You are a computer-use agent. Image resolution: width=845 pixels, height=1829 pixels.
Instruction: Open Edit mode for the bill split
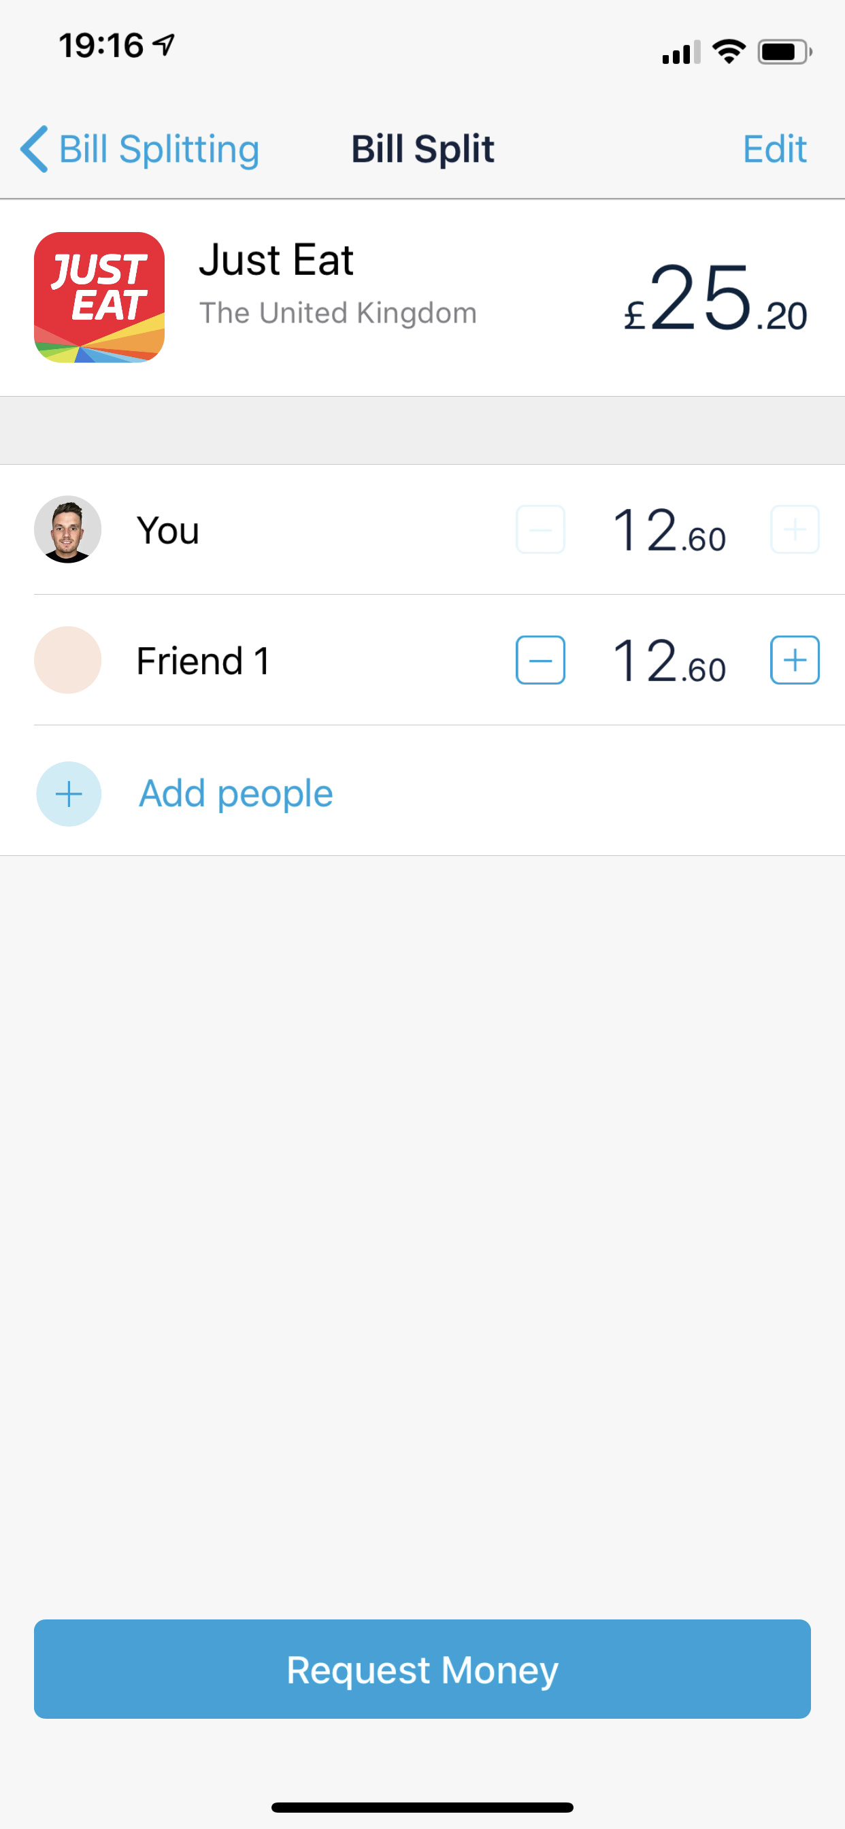(774, 149)
